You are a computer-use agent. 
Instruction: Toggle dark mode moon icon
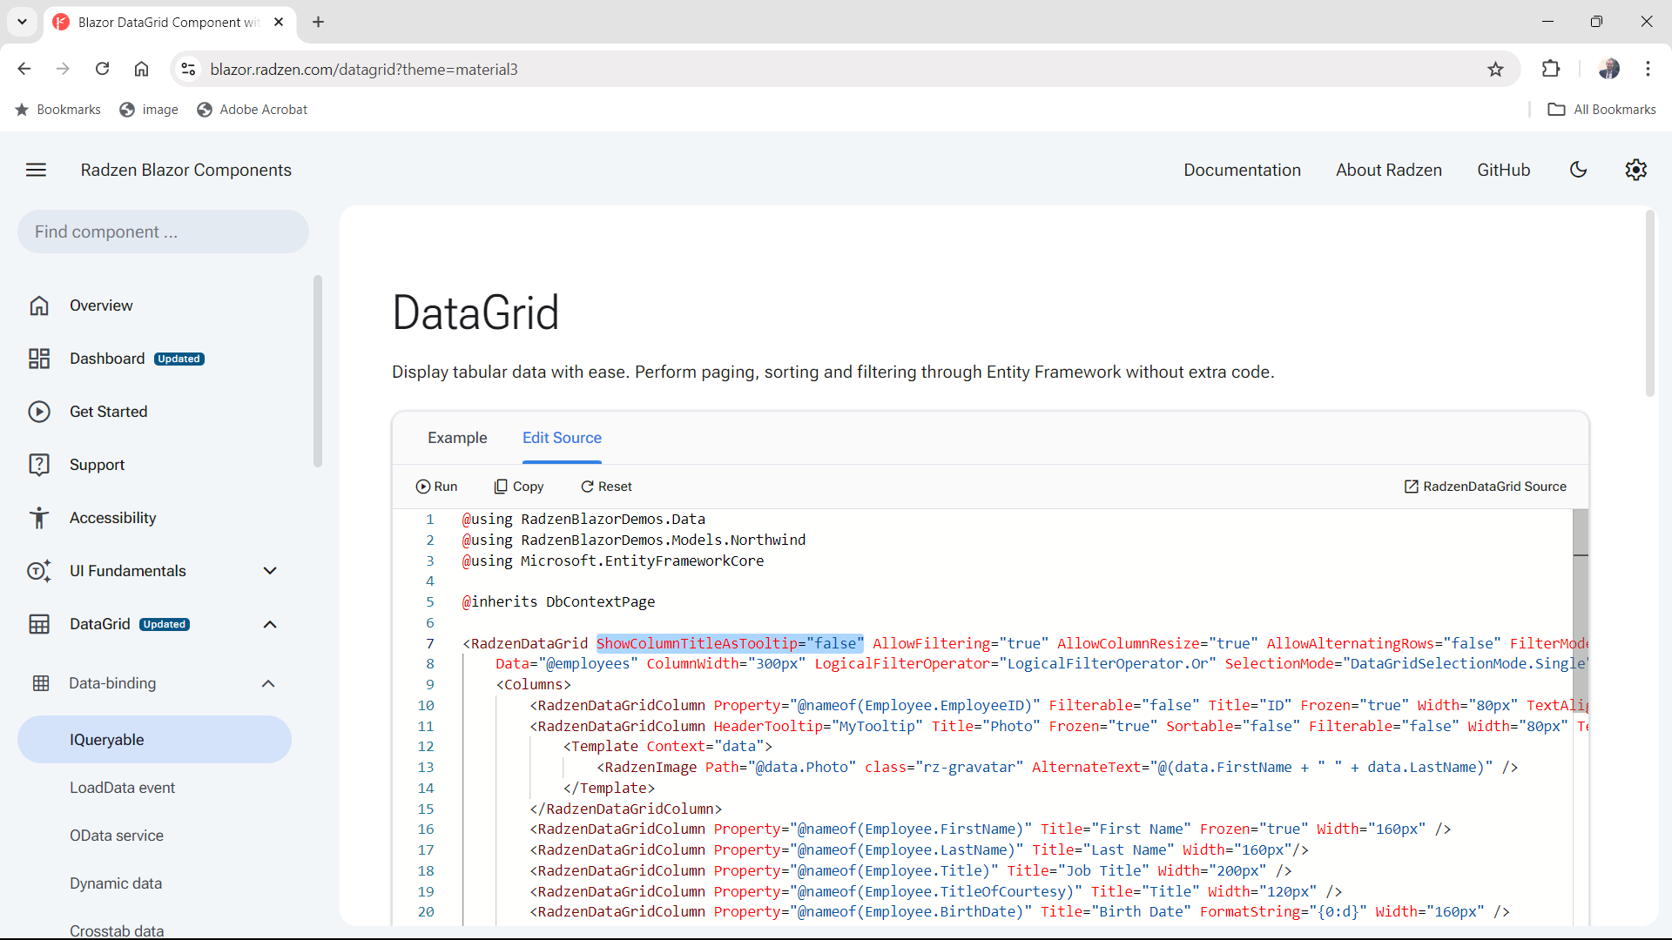coord(1578,170)
